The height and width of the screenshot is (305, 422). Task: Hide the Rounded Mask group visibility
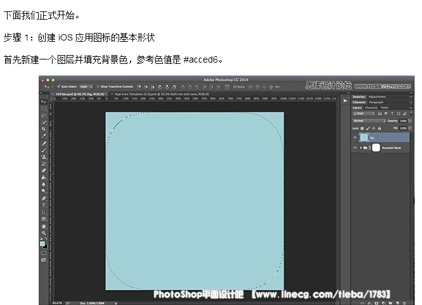coord(355,147)
